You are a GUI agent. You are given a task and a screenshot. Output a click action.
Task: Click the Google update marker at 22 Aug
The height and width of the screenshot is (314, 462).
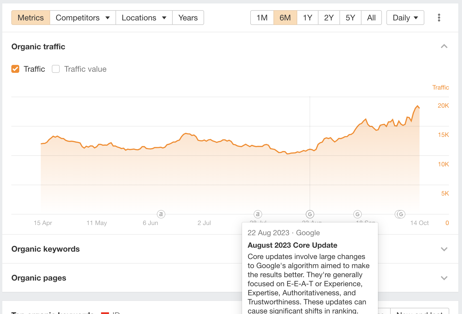click(x=310, y=214)
